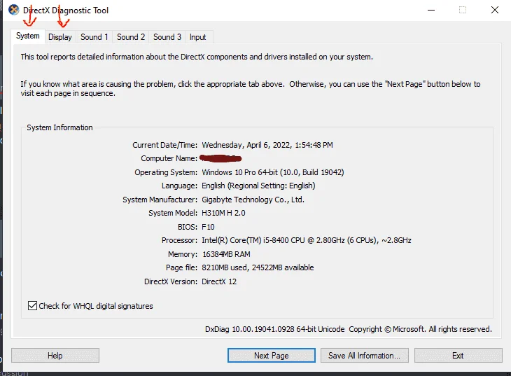The height and width of the screenshot is (376, 511).
Task: Open the Sound 3 tab
Action: point(167,37)
